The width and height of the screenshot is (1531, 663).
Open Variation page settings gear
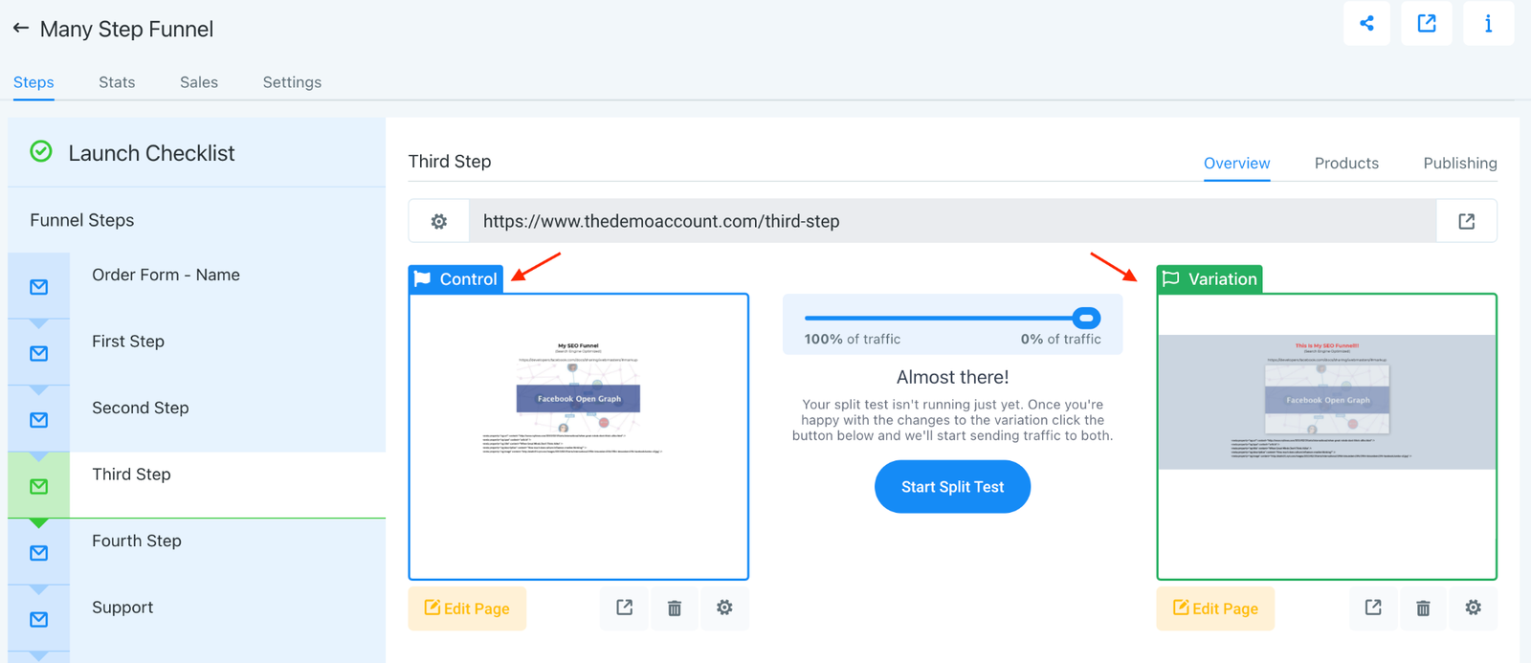coord(1473,608)
